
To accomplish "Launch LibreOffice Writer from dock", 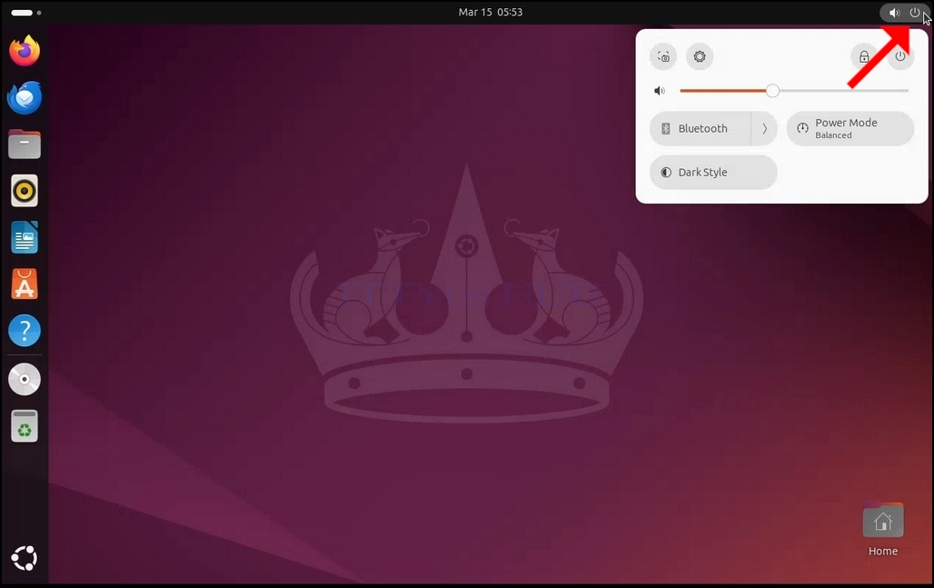I will (x=25, y=238).
